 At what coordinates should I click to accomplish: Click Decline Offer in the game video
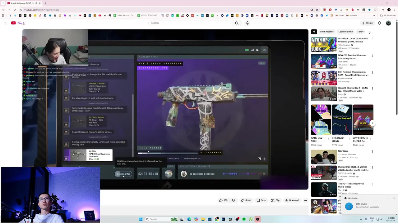pos(123,174)
